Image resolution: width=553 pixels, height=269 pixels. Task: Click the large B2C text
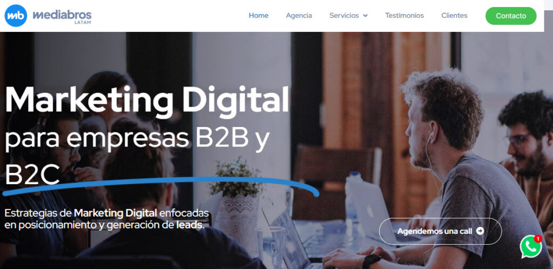point(32,174)
